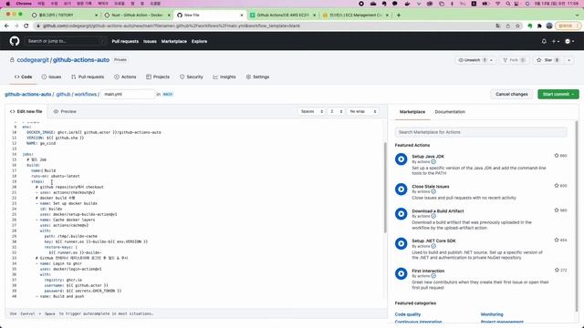
Task: Click Close Stale Issues action icon
Action: coord(401,190)
